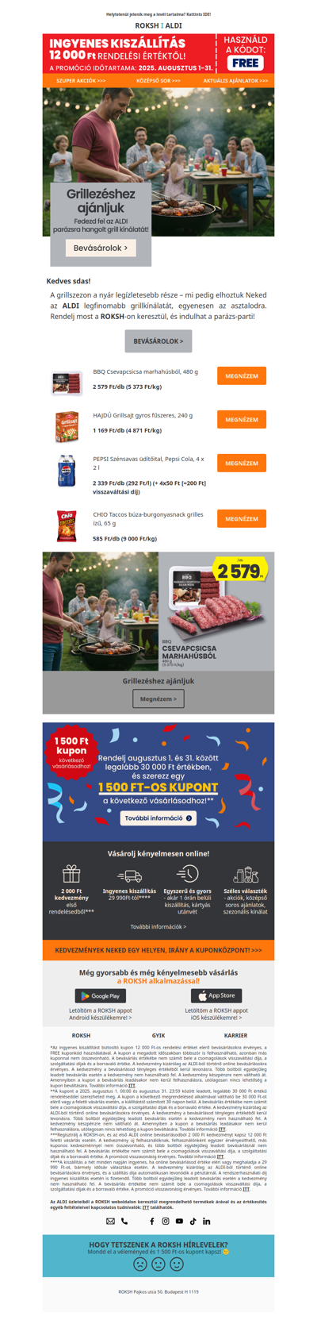This screenshot has width=317, height=1320.
Task: Click the phone icon in footer
Action: [124, 1222]
